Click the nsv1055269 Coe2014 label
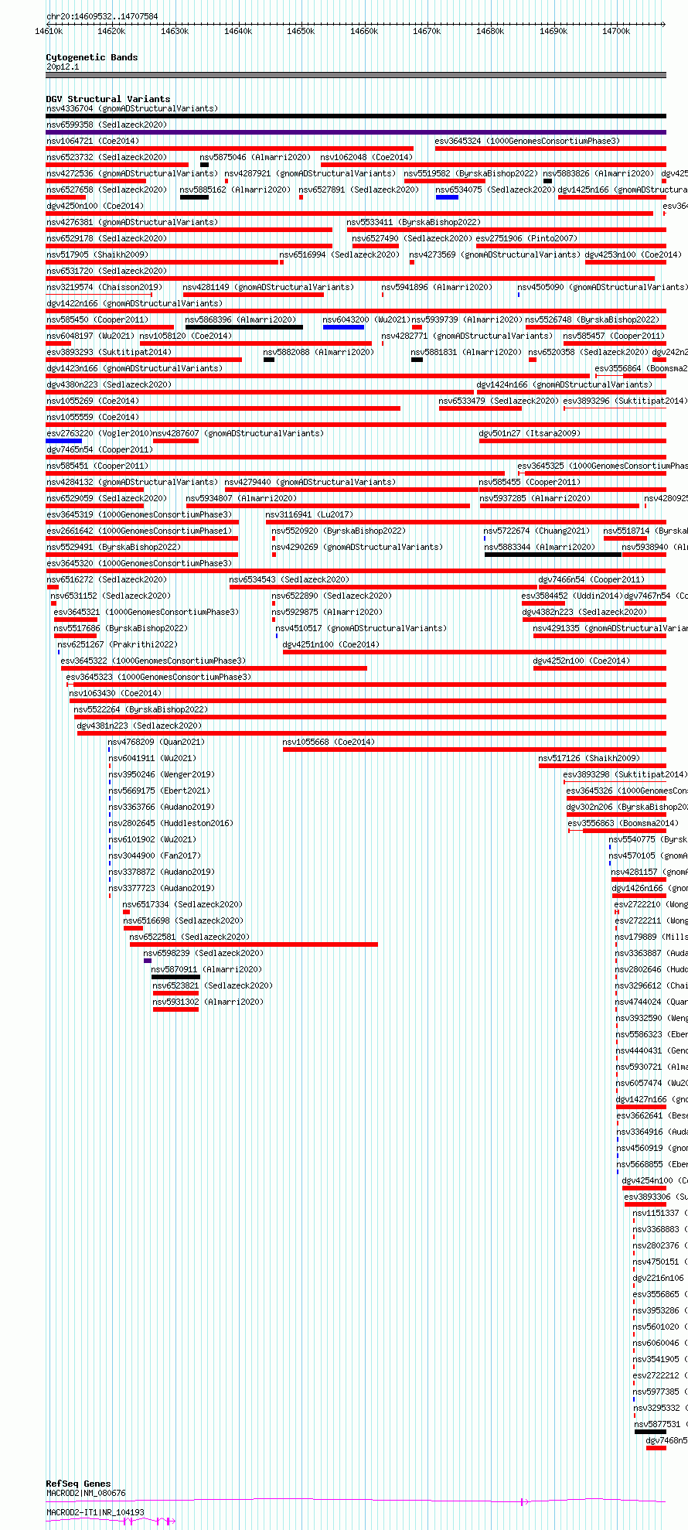 (x=93, y=401)
